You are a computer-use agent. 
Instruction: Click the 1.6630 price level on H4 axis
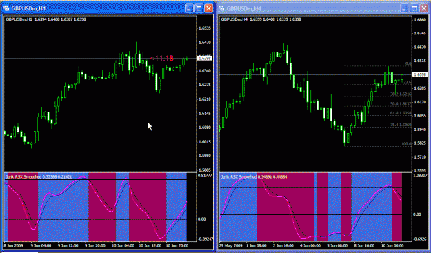coord(420,48)
